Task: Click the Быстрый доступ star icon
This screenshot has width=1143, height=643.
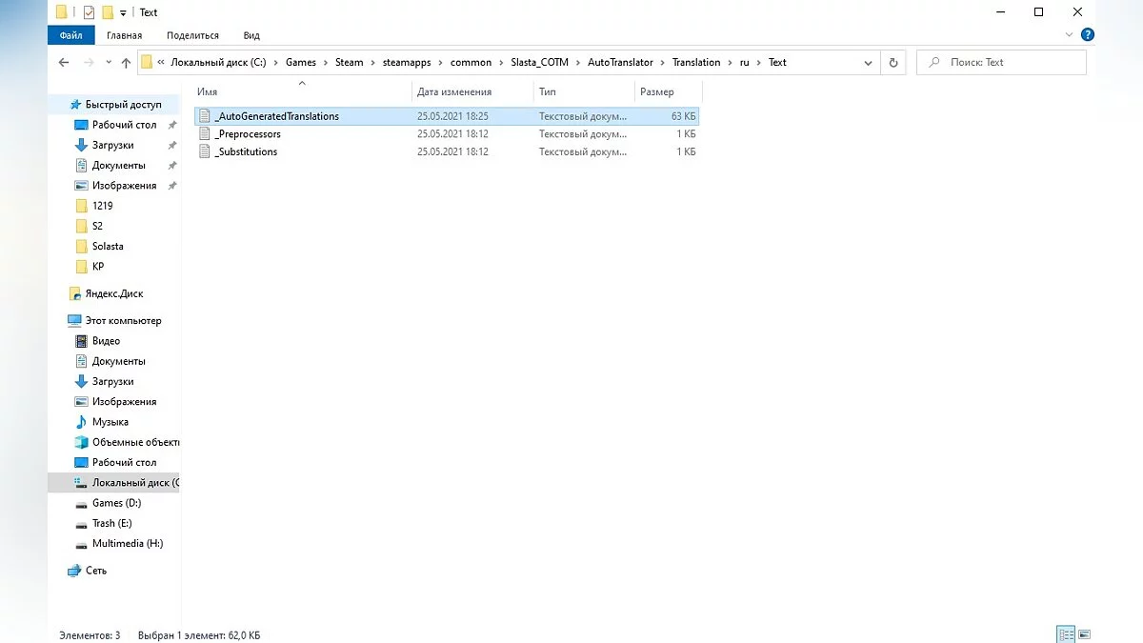Action: pos(75,105)
